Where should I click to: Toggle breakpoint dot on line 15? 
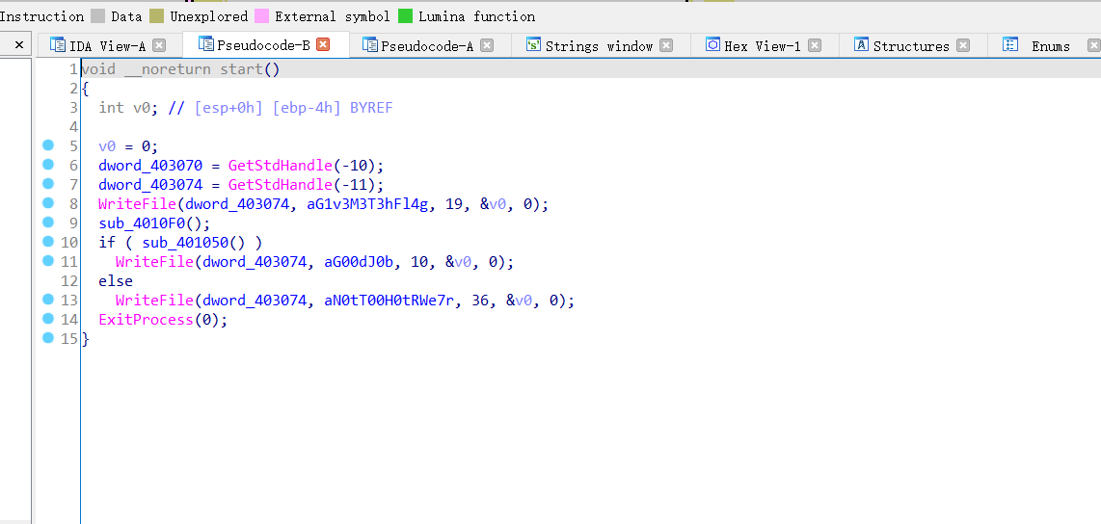pos(48,337)
